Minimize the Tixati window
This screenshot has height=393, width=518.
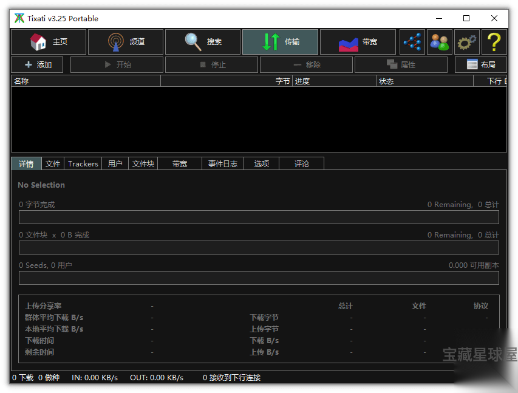[x=439, y=18]
